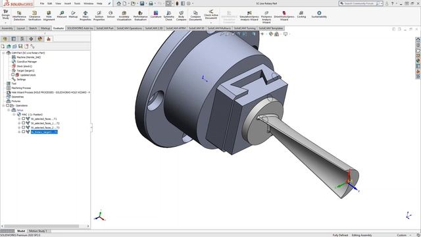
Task: Open Mass Properties
Action: coord(86,16)
